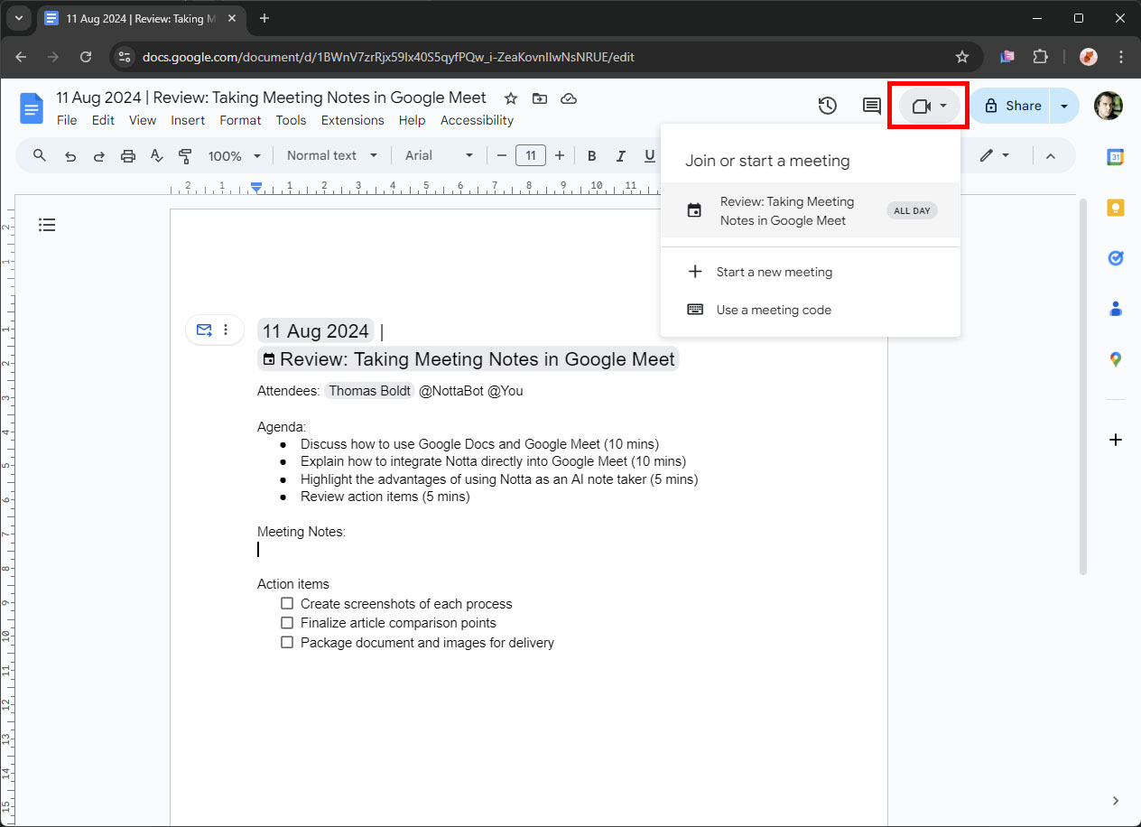Check 'Finalize article comparison points' checkbox
Viewport: 1141px width, 827px height.
click(287, 623)
